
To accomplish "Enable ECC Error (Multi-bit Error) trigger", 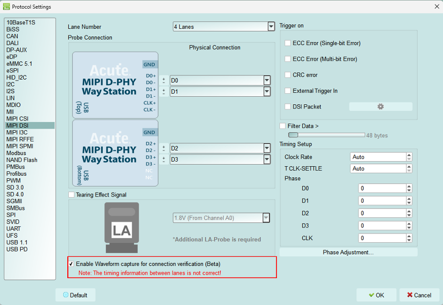I will click(288, 59).
